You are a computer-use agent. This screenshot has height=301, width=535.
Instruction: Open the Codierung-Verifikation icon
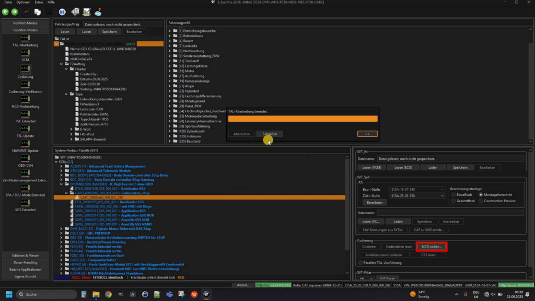[25, 84]
